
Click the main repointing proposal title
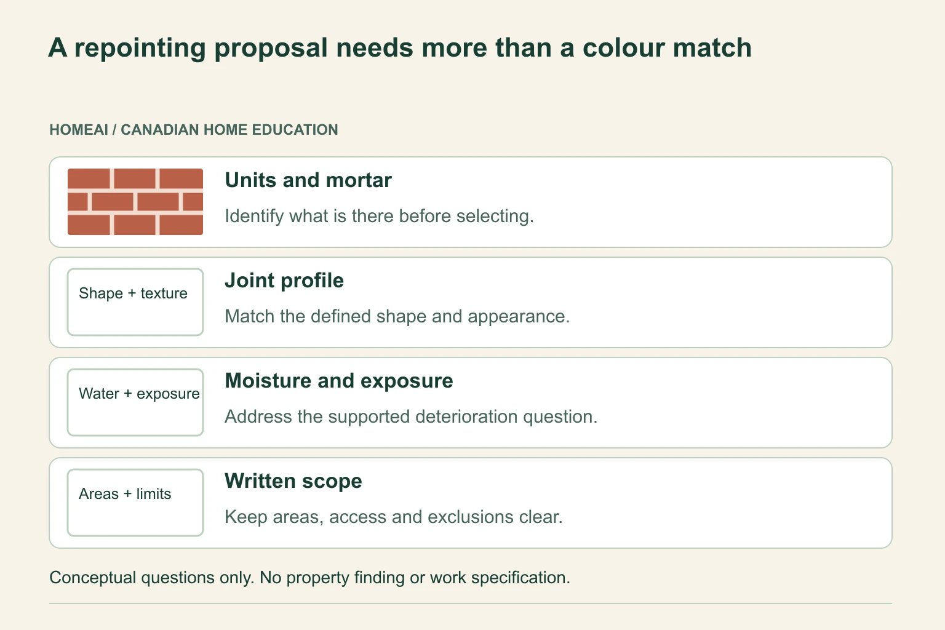click(x=400, y=48)
